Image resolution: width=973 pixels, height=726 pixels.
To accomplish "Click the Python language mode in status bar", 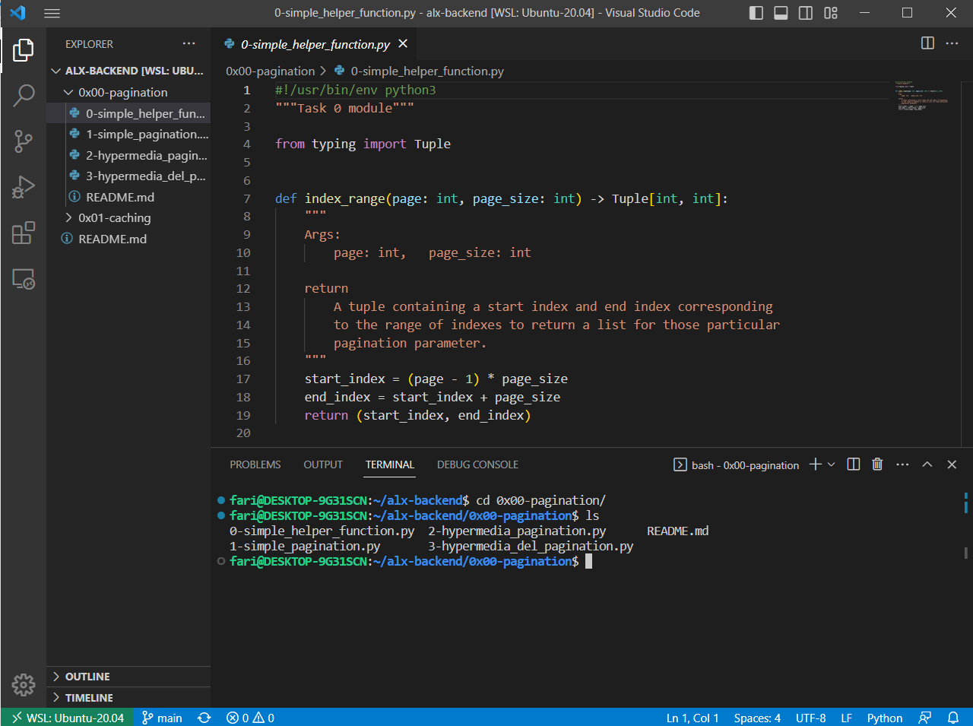I will pos(884,718).
